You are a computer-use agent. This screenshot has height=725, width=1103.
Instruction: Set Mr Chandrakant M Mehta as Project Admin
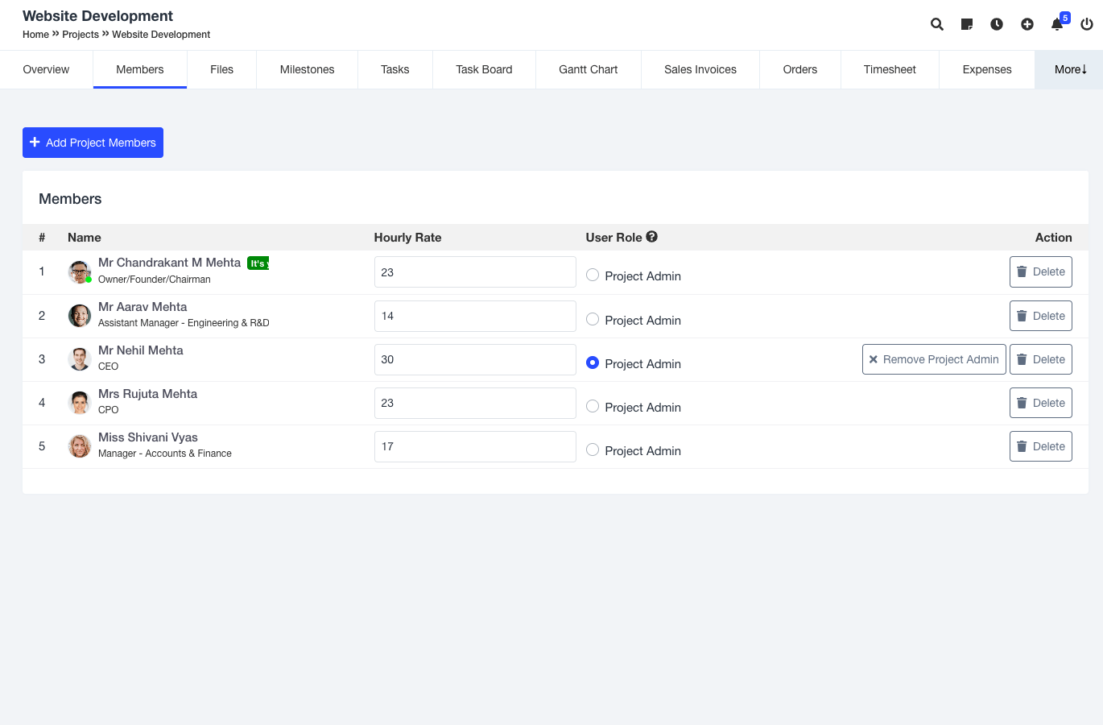point(593,275)
